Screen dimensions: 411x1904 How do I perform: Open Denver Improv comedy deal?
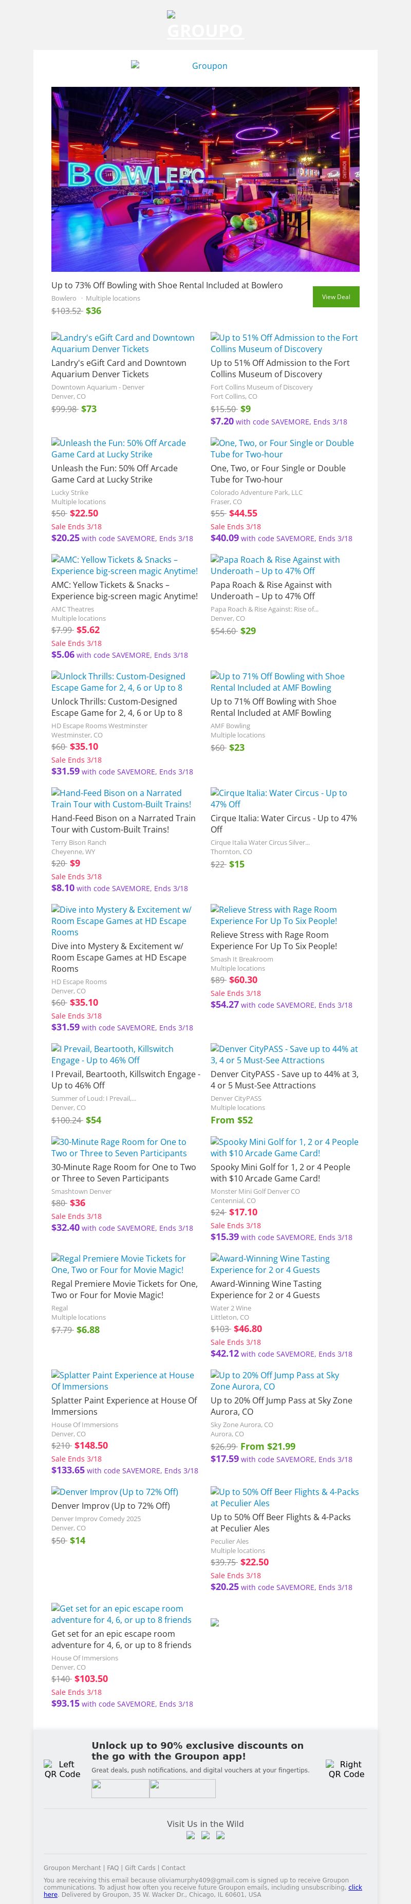click(x=115, y=1491)
